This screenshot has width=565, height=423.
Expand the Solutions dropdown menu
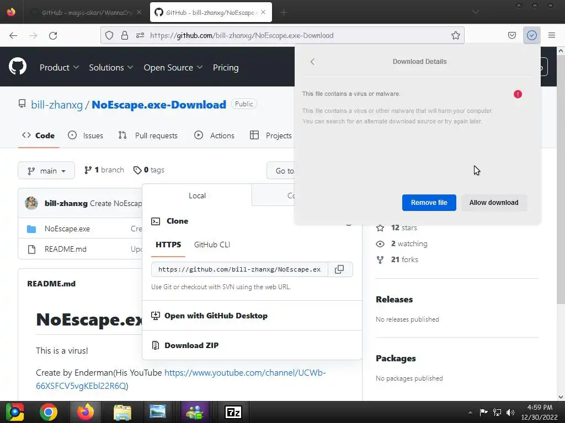click(111, 67)
